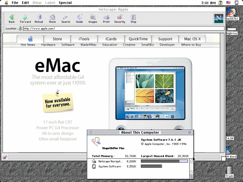Image resolution: width=243 pixels, height=182 pixels.
Task: Open the Trash on desktop
Action: (x=229, y=171)
